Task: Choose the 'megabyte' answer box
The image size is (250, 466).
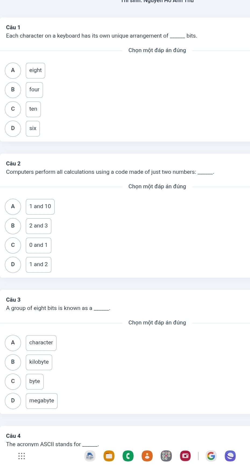Action: point(42,401)
